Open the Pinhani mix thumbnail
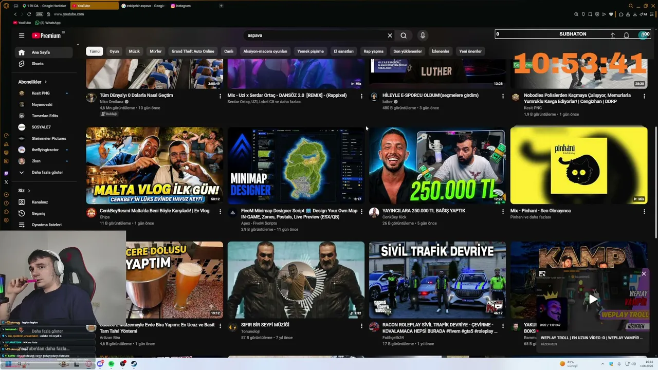The height and width of the screenshot is (370, 658). [579, 165]
